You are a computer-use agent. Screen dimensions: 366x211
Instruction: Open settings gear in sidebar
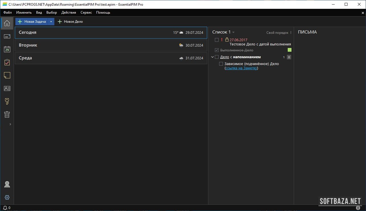click(x=7, y=197)
